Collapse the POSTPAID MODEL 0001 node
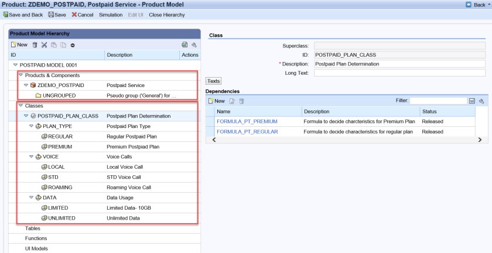Image resolution: width=492 pixels, height=253 pixels. pos(16,65)
